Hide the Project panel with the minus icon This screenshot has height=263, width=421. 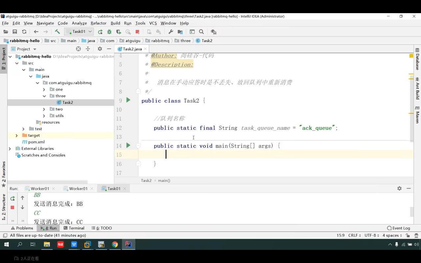click(109, 49)
